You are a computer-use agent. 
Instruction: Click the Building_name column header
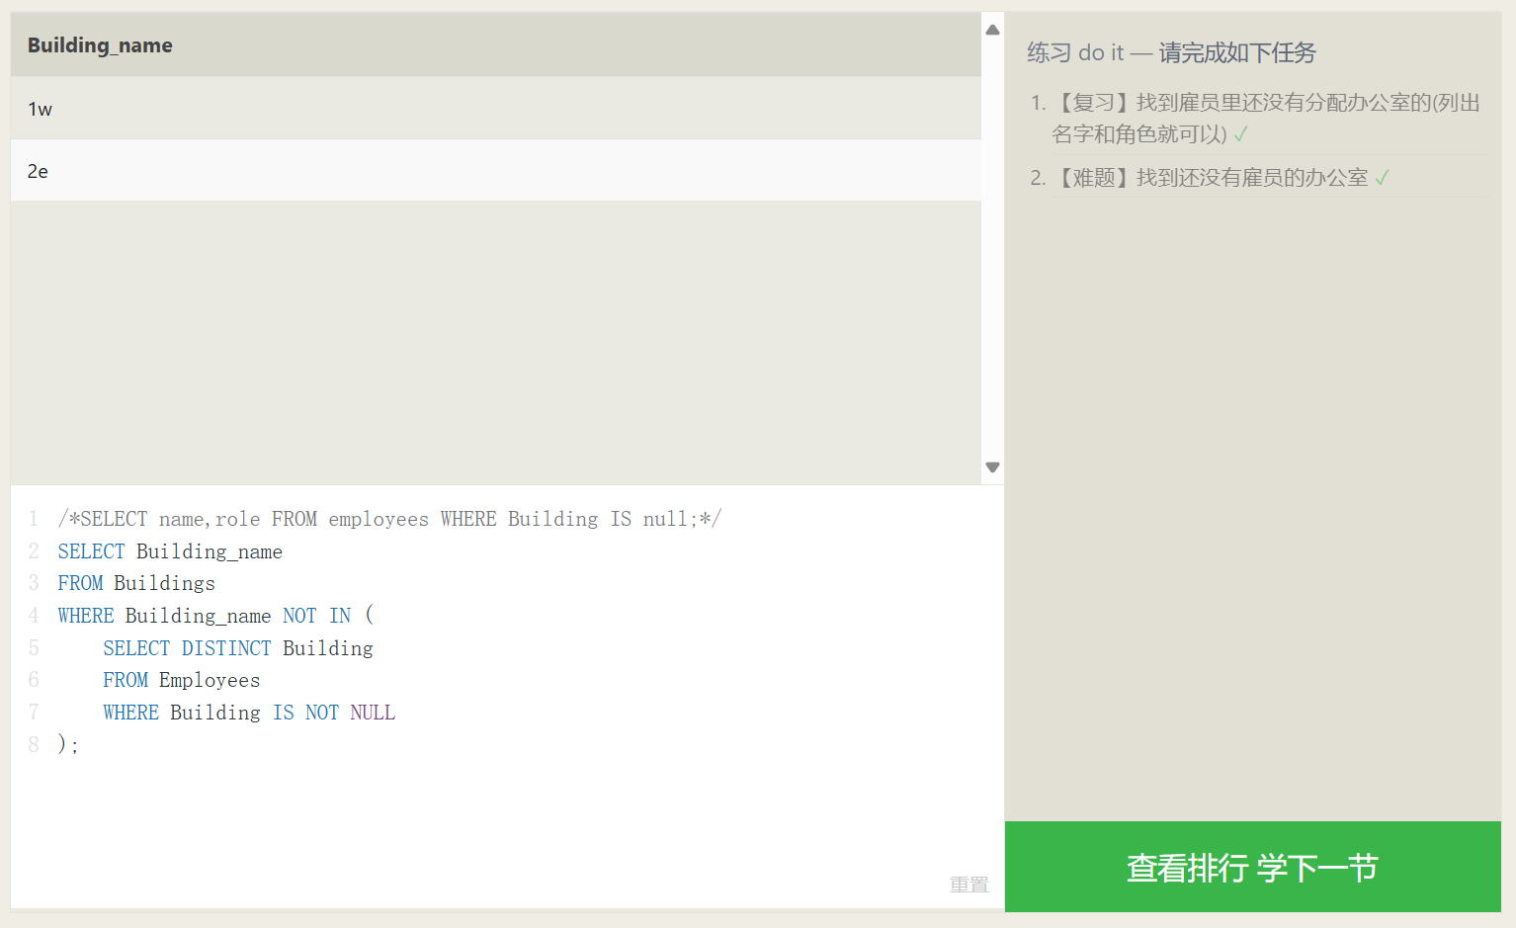(x=100, y=45)
